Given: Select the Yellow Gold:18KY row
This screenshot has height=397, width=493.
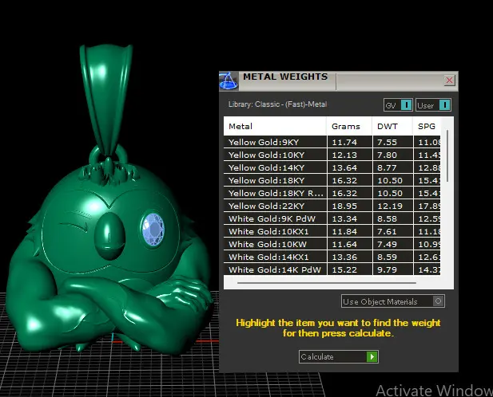Looking at the screenshot, I should (332, 180).
